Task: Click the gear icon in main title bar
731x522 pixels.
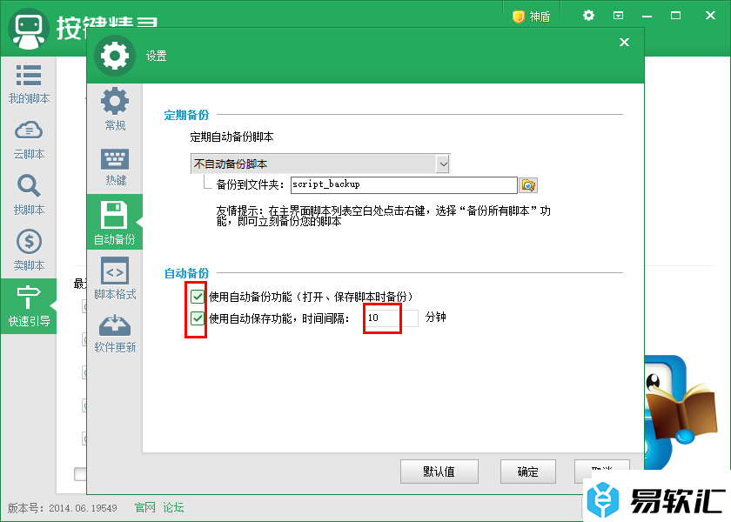Action: (x=589, y=16)
